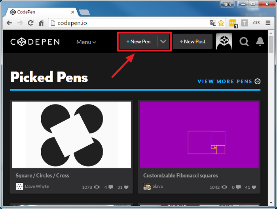
Task: Click the vertical scrollbar thumb
Action: [x=271, y=44]
